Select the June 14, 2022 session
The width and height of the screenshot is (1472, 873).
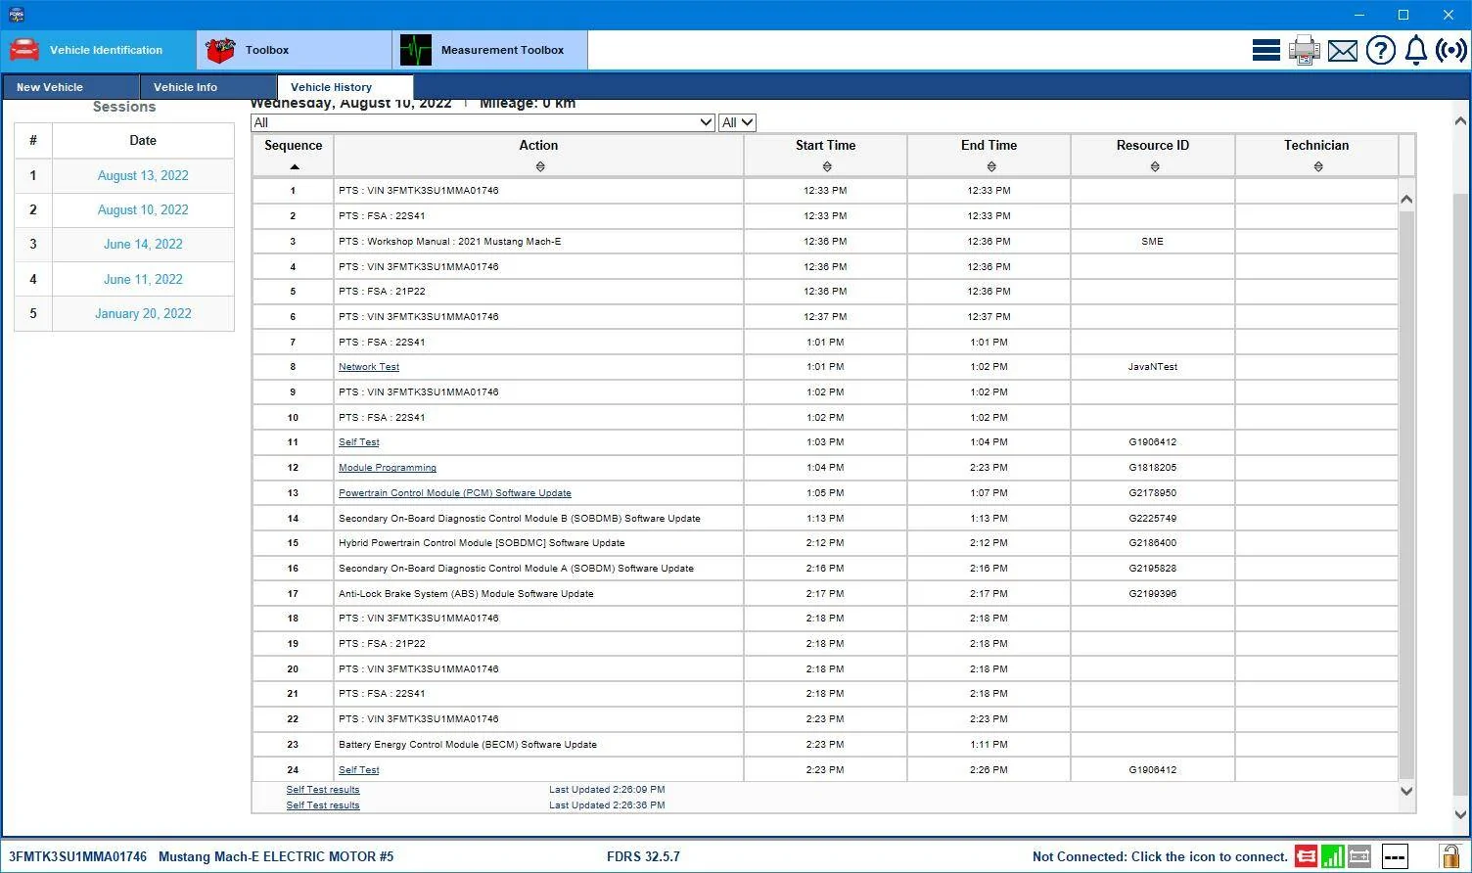[x=143, y=245]
